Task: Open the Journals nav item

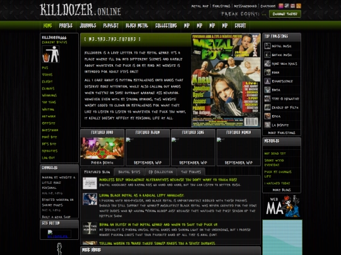Action: click(88, 26)
